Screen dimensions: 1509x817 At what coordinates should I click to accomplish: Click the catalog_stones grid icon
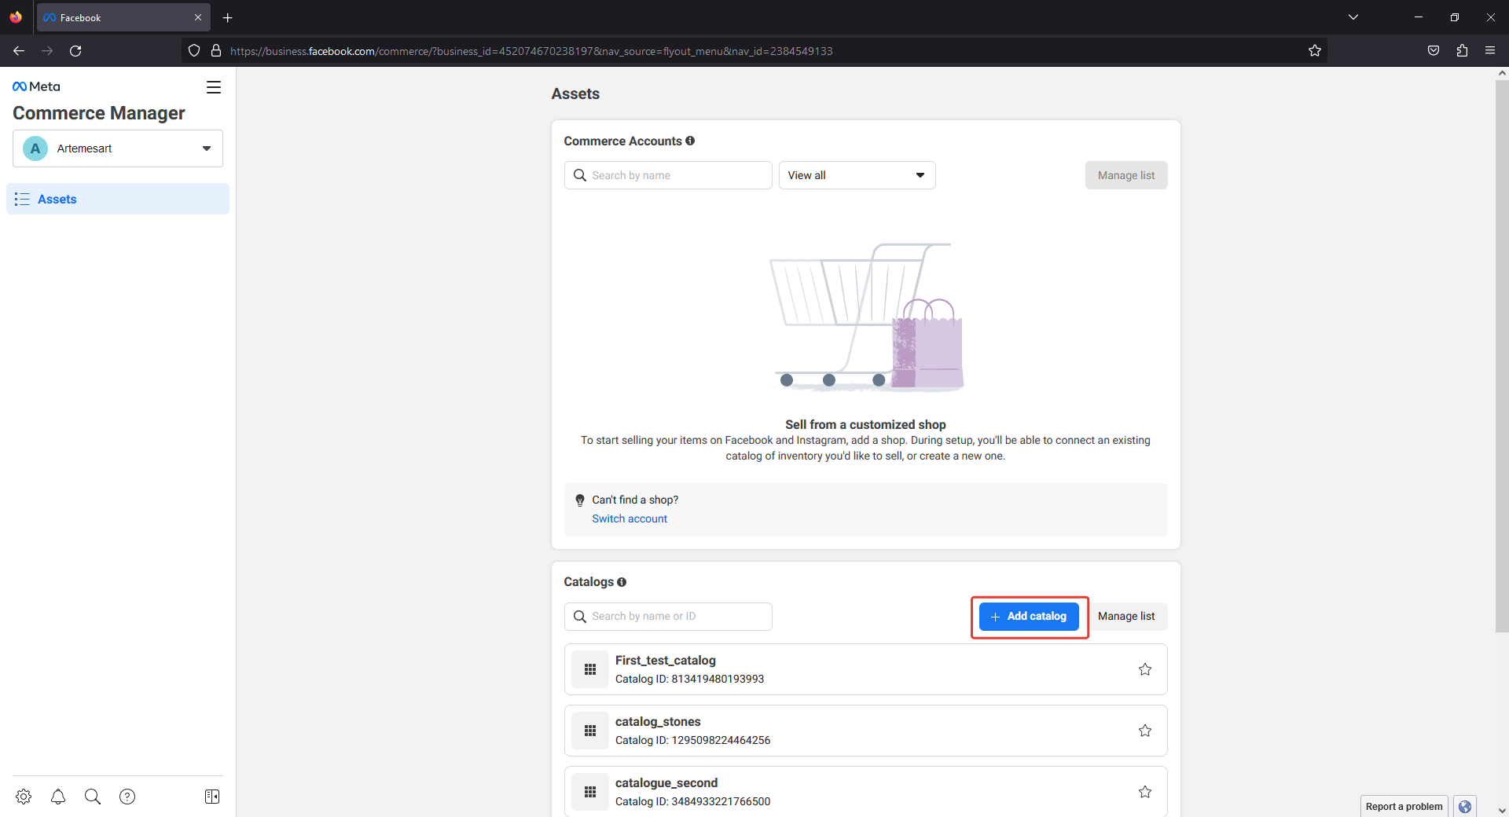click(590, 731)
